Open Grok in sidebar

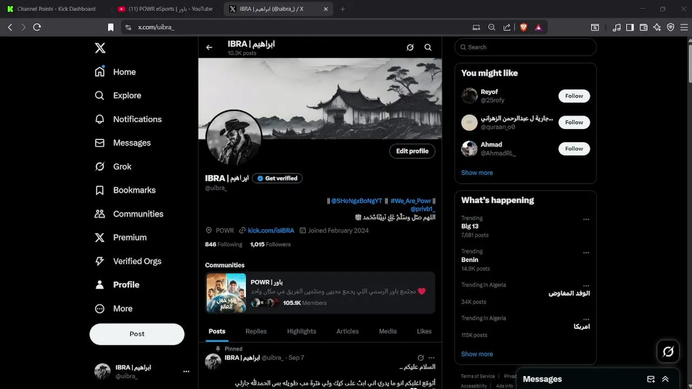[113, 166]
